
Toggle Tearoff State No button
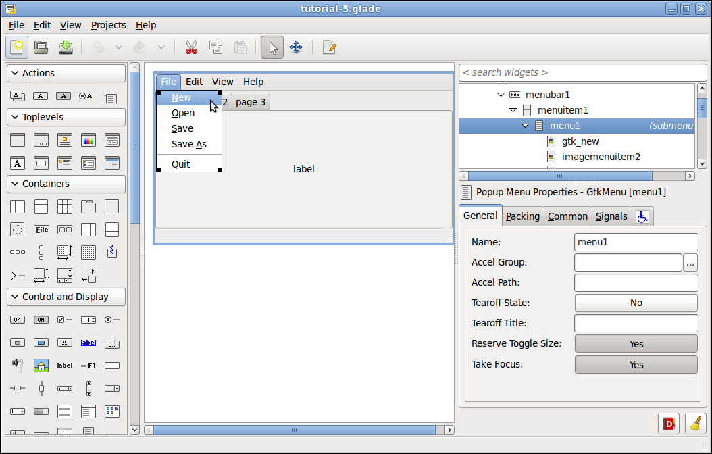pyautogui.click(x=636, y=303)
